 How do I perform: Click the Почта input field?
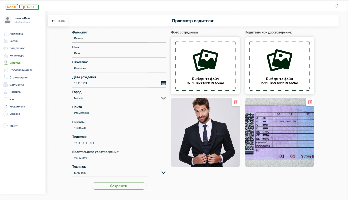click(x=119, y=113)
